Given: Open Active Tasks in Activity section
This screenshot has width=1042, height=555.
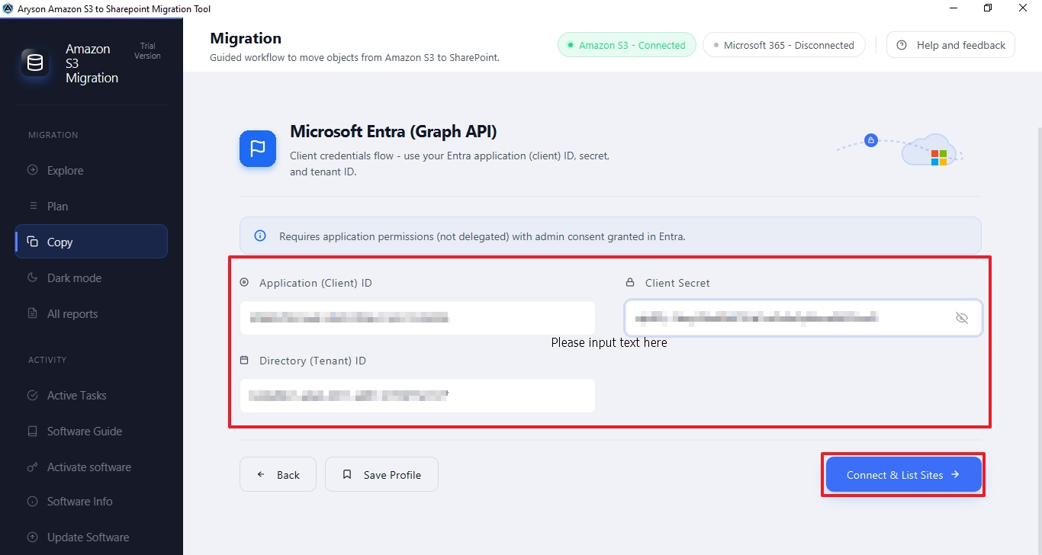Looking at the screenshot, I should click(91, 395).
